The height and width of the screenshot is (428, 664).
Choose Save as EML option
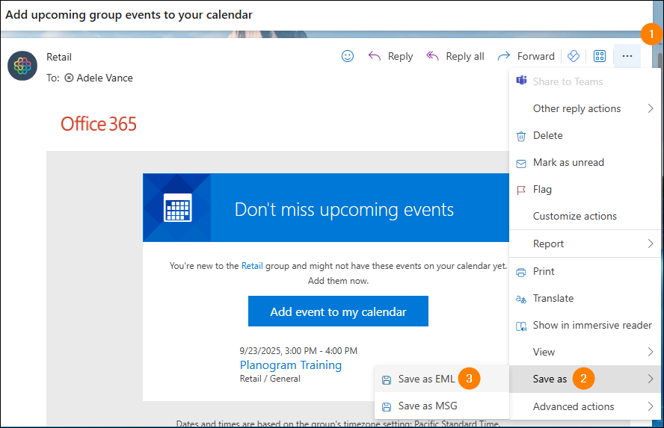click(x=426, y=379)
